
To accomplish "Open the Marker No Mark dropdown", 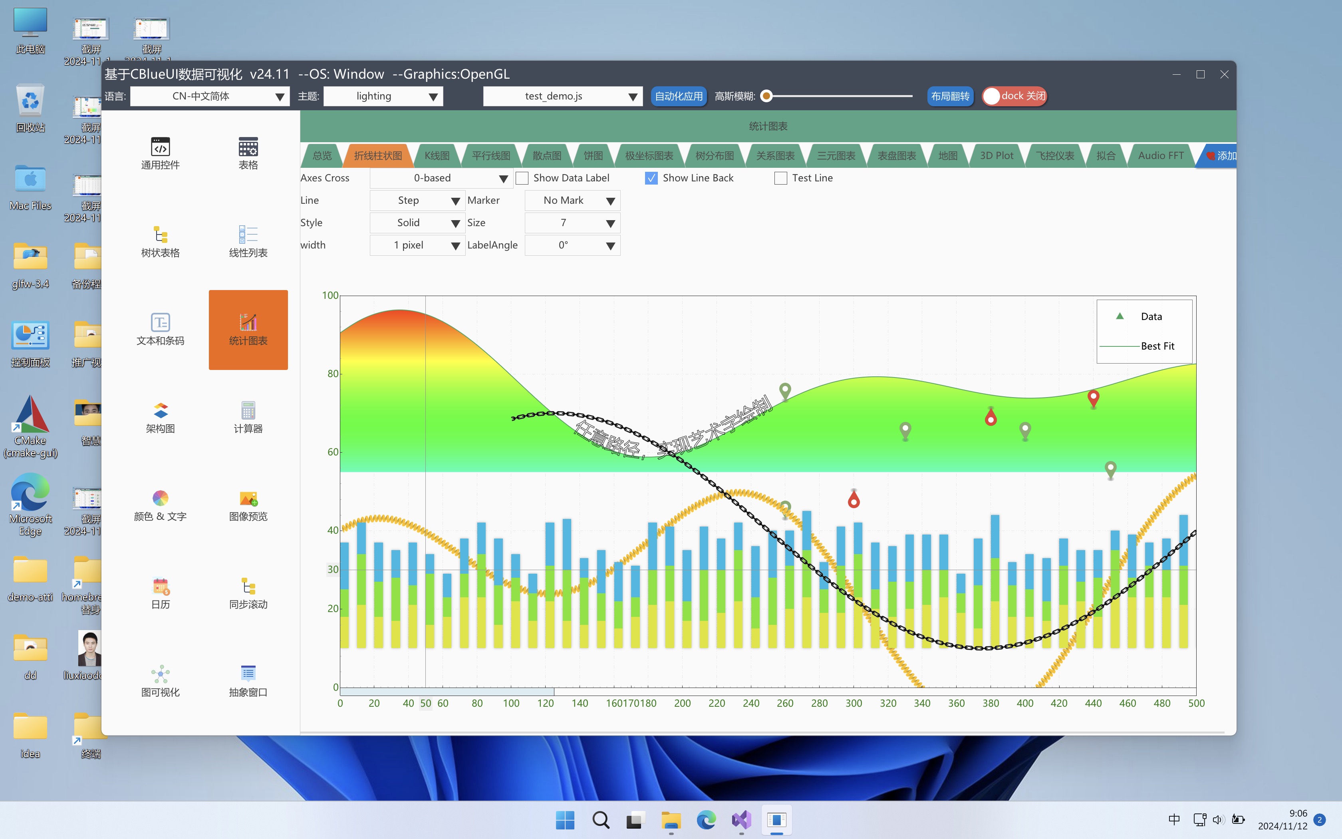I will click(x=572, y=200).
